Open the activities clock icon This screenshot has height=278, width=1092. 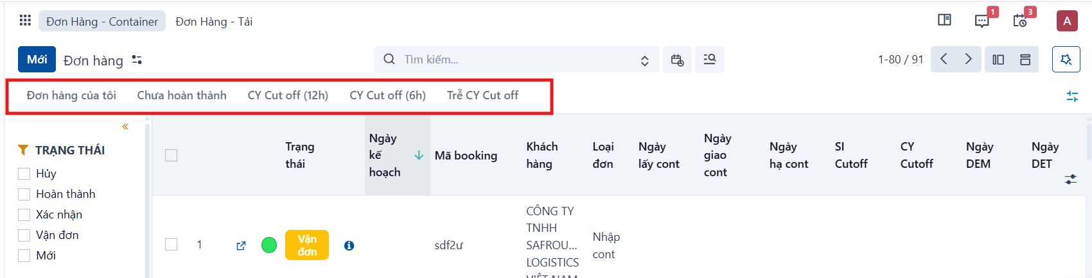pyautogui.click(x=1020, y=21)
